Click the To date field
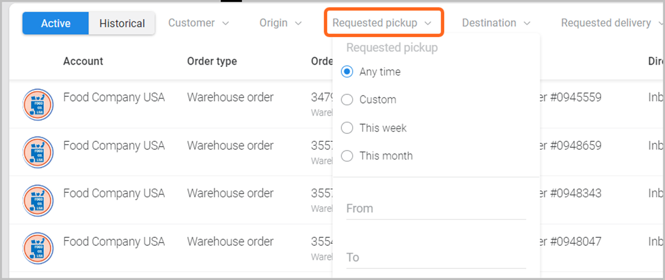The image size is (665, 280). point(436,257)
